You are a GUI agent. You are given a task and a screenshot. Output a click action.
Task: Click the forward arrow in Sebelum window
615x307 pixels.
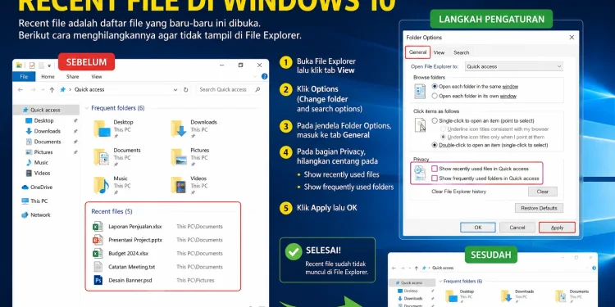tap(33, 90)
